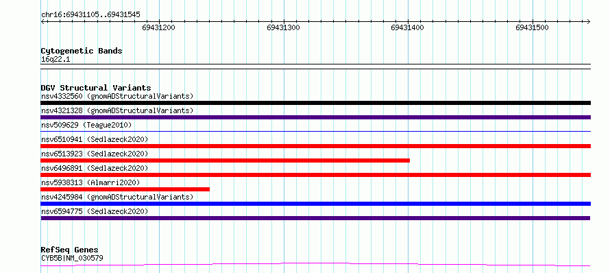Click the 16q22.1 cytogenetic band bar
This screenshot has height=273, width=610.
pos(315,67)
